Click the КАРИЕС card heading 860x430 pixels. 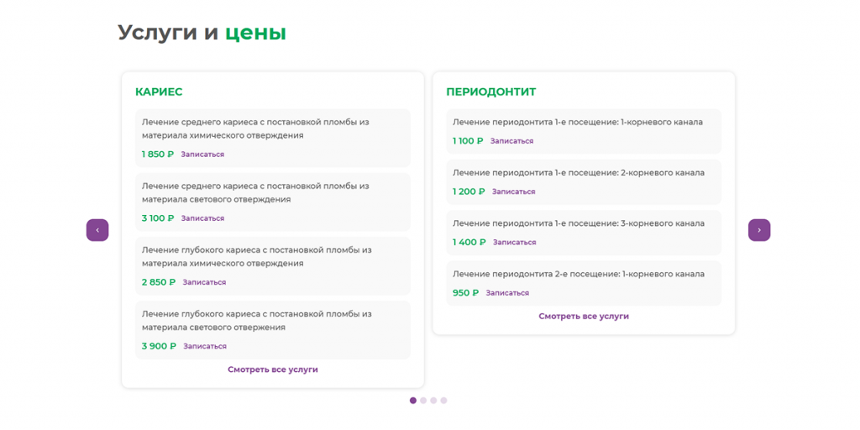tap(159, 92)
